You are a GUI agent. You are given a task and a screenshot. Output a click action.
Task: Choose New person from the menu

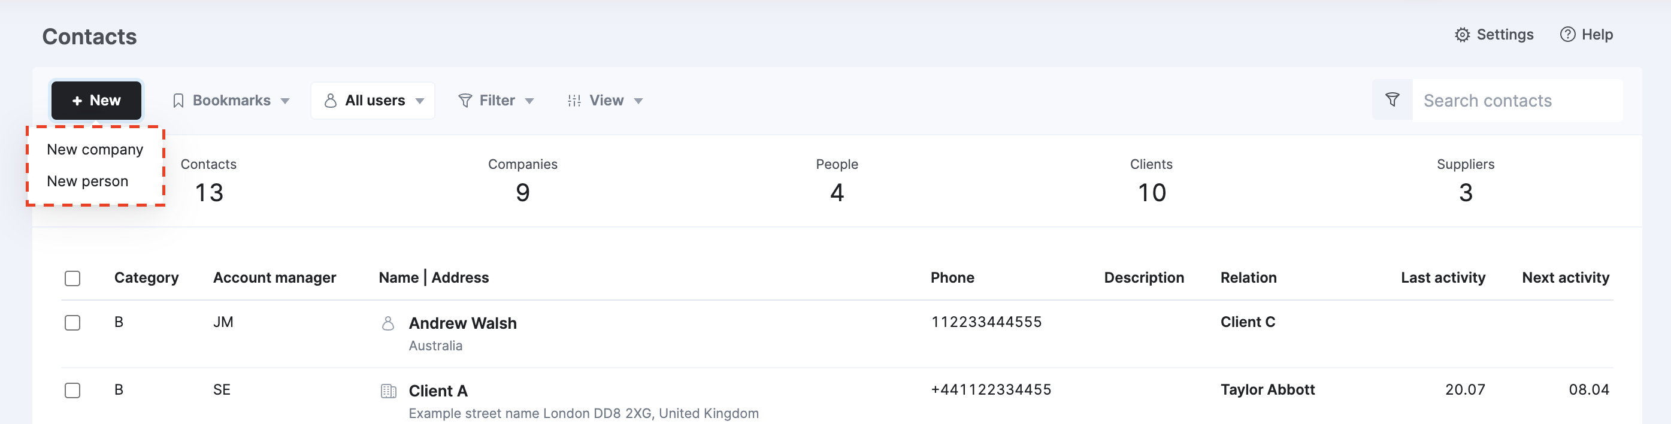coord(87,181)
